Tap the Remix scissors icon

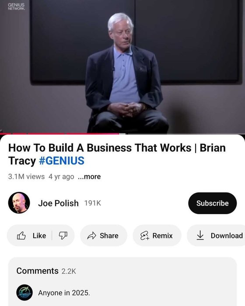coord(144,236)
